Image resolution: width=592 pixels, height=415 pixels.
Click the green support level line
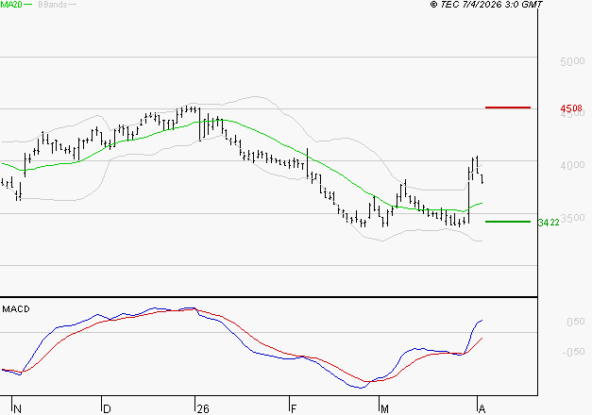click(508, 222)
